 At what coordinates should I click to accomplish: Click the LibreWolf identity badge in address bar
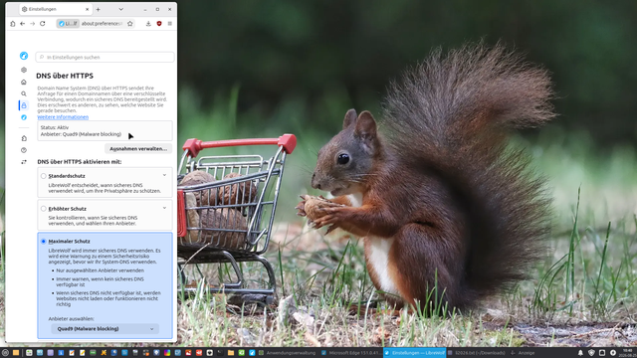[68, 24]
